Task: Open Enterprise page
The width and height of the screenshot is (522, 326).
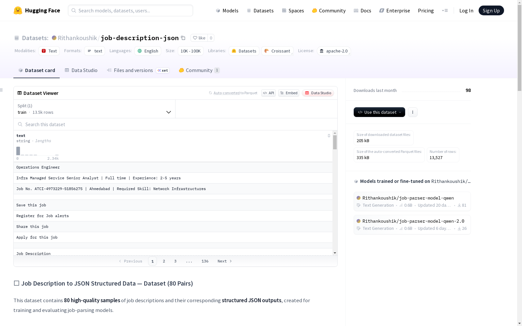Action: coord(395,10)
